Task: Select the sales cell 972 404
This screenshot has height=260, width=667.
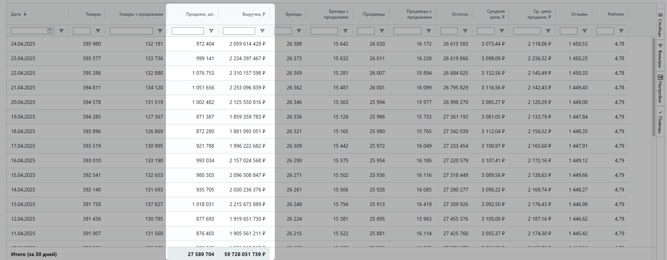Action: [x=205, y=44]
